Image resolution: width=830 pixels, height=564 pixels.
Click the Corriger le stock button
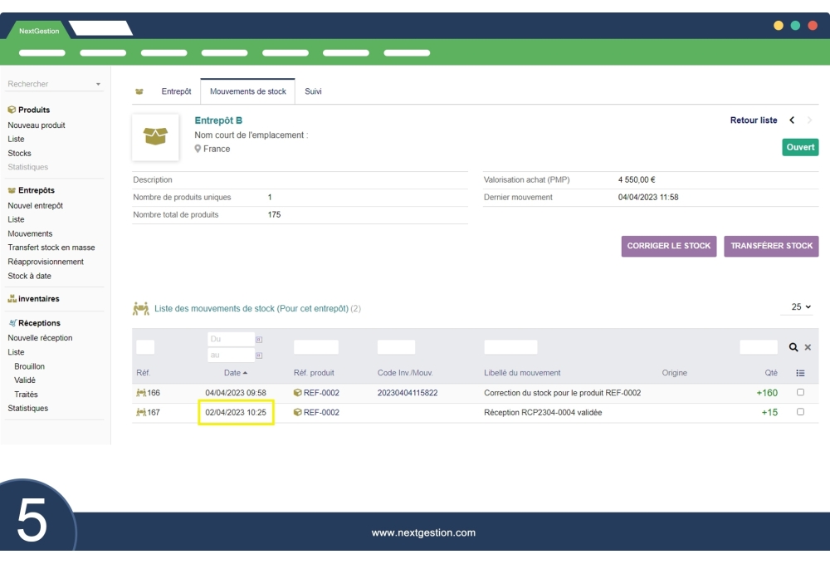[x=669, y=246]
